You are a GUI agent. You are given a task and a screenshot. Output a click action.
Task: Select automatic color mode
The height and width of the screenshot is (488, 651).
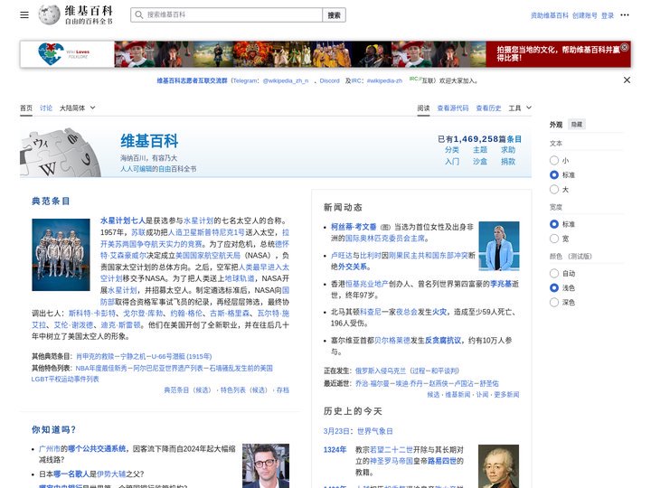click(554, 273)
